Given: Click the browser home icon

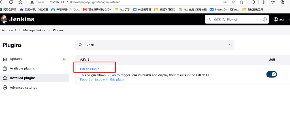Looking at the screenshot, I should pyautogui.click(x=20, y=2).
